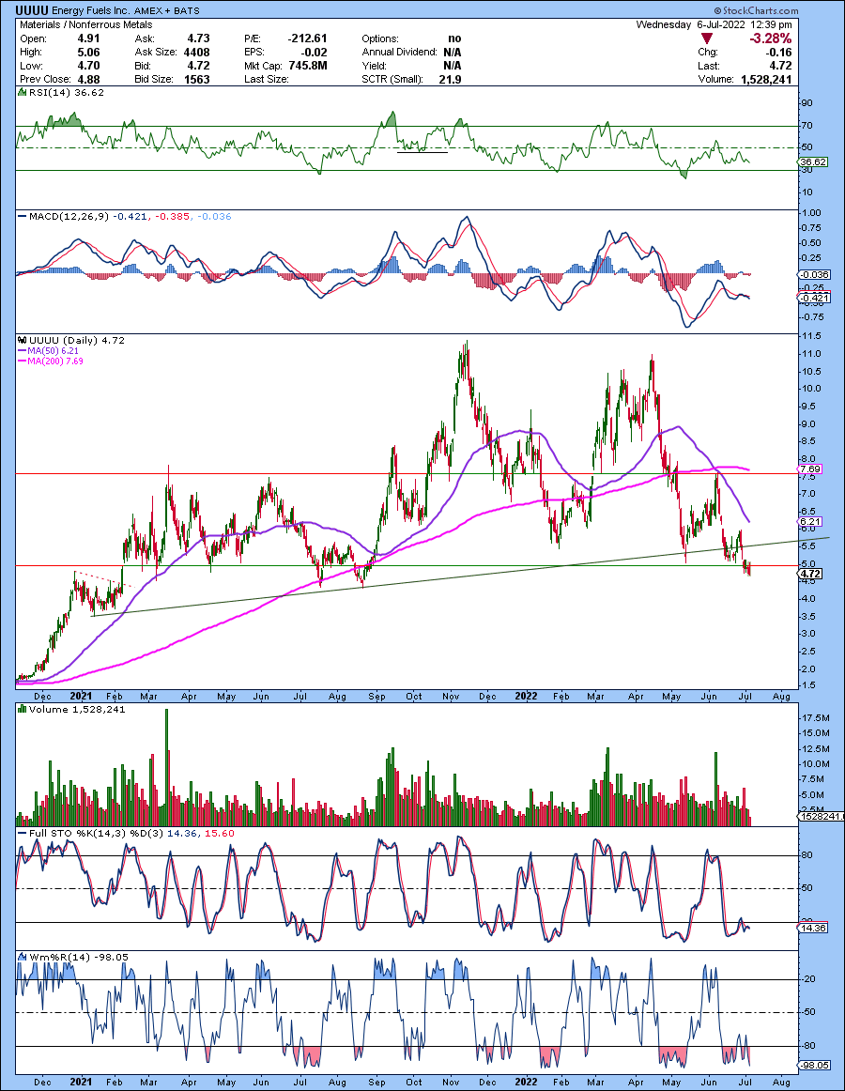Click the Ask Size value 4408
Screen dimensions: 845x1091
pyautogui.click(x=197, y=53)
